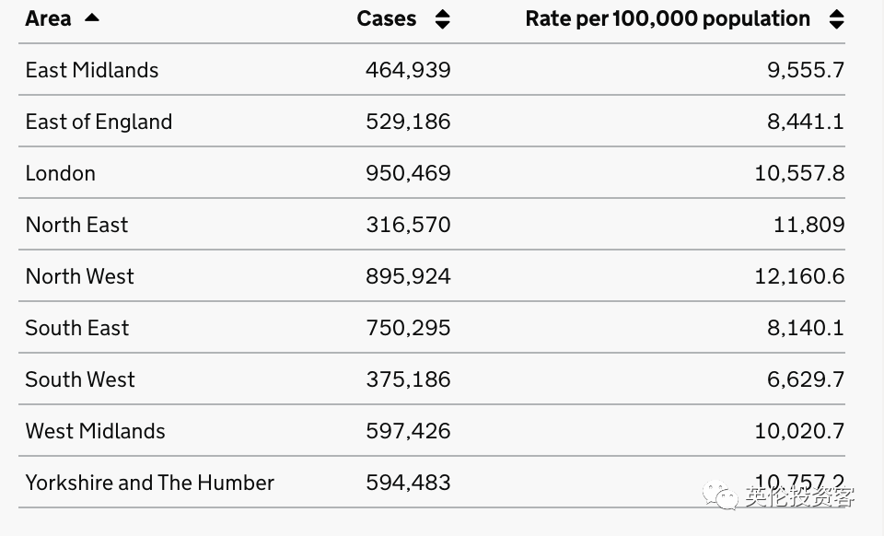Image resolution: width=884 pixels, height=536 pixels.
Task: Select Yorkshire and The Humber row label
Action: click(x=150, y=483)
